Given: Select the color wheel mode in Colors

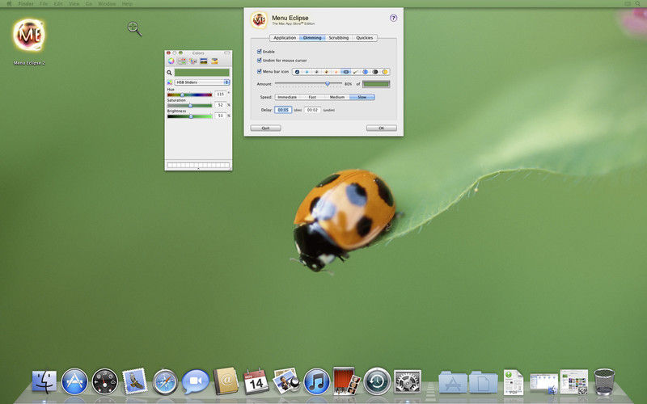Looking at the screenshot, I should (x=171, y=61).
